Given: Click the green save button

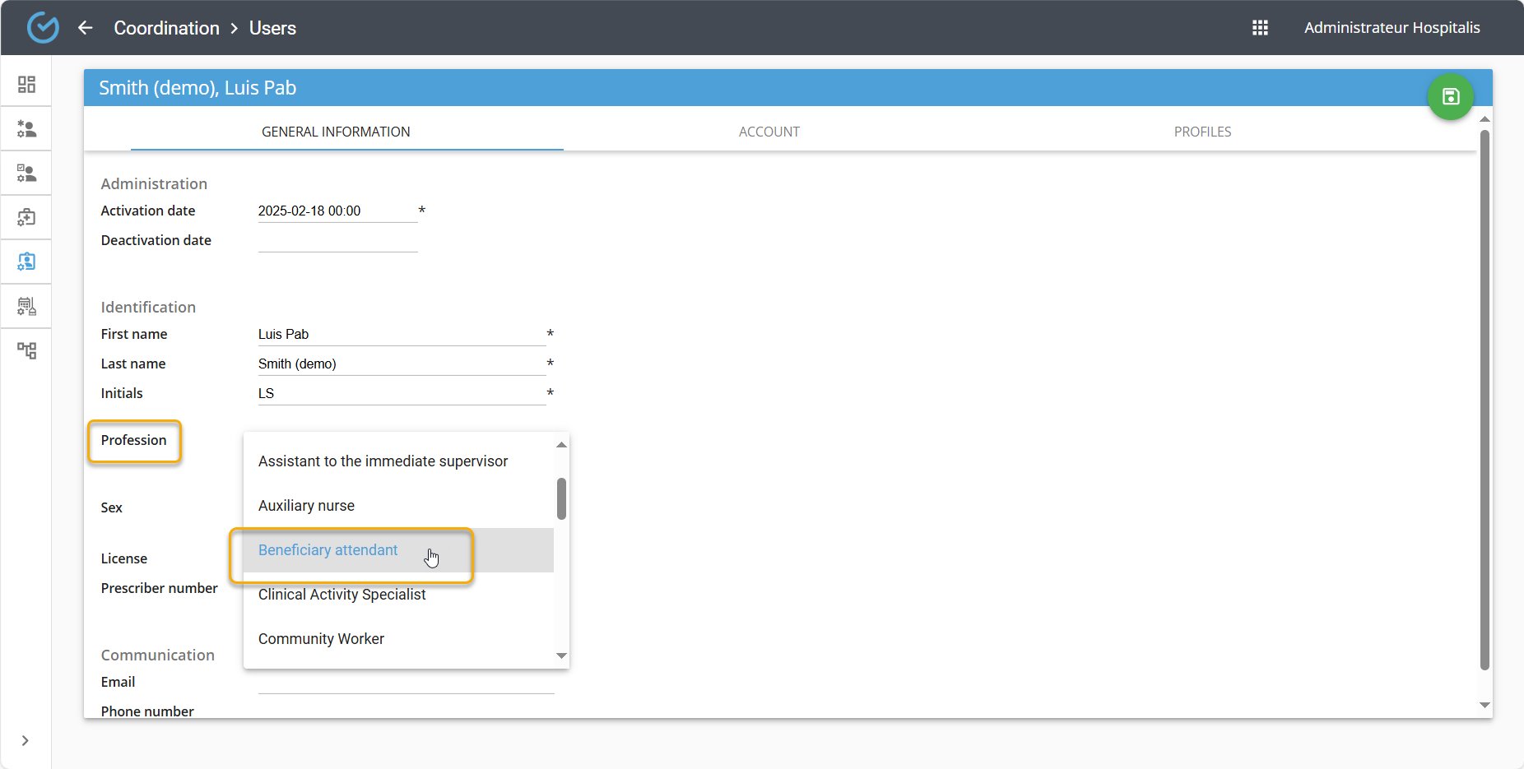Looking at the screenshot, I should 1450,97.
